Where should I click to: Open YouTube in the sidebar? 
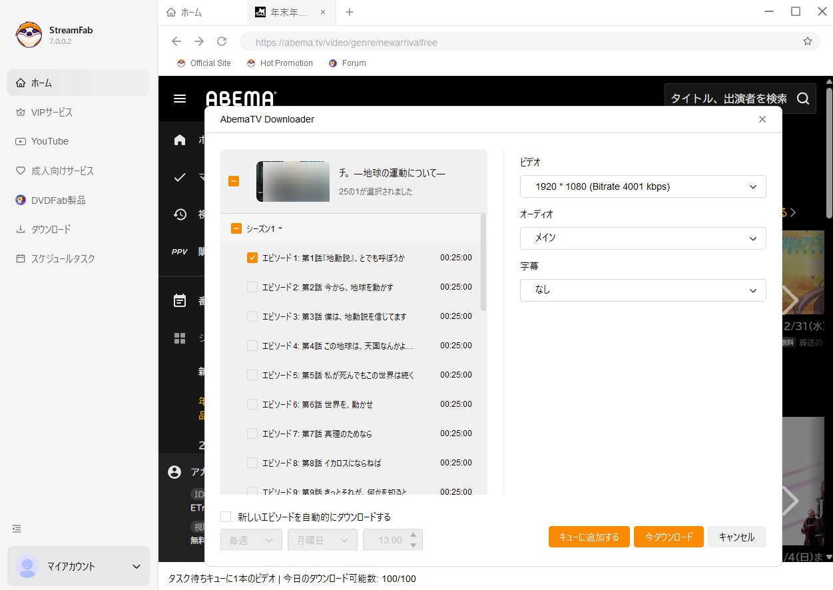[x=50, y=141]
